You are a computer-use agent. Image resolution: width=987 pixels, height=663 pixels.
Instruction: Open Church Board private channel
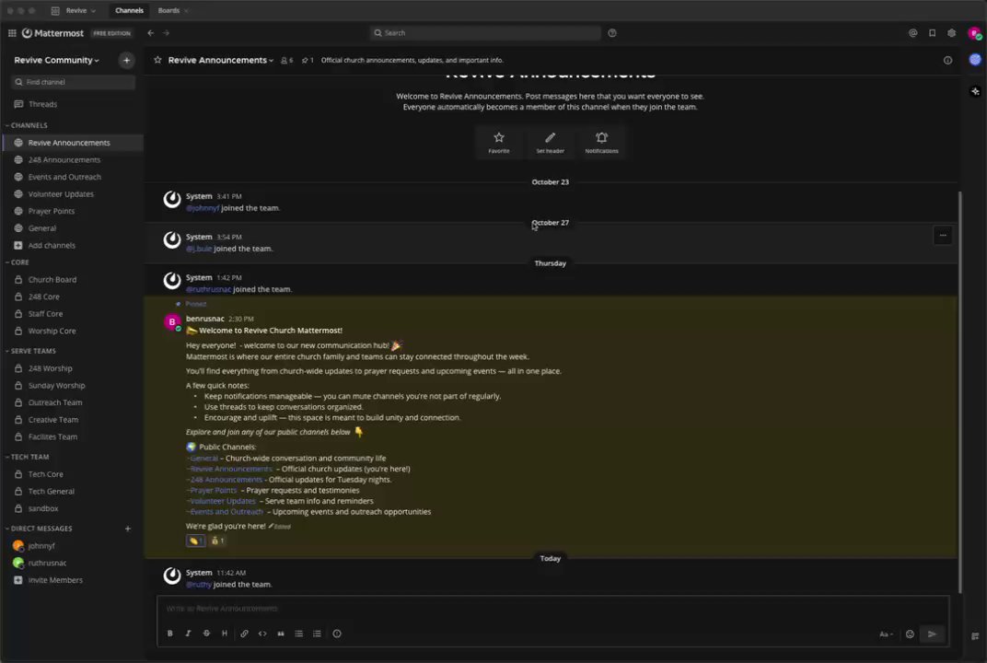pos(73,280)
